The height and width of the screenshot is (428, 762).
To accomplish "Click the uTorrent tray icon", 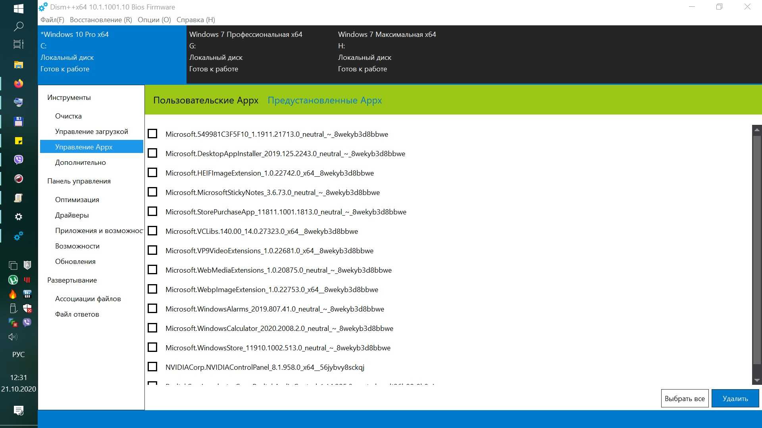I will pos(13,280).
